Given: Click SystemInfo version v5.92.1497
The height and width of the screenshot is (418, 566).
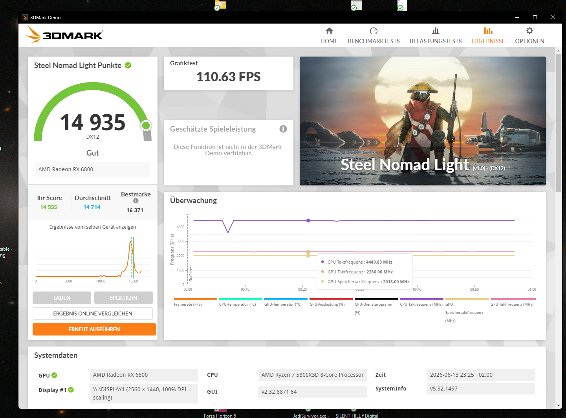Looking at the screenshot, I should [x=481, y=389].
